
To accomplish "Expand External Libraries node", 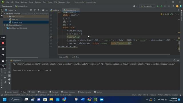I will [5, 25].
